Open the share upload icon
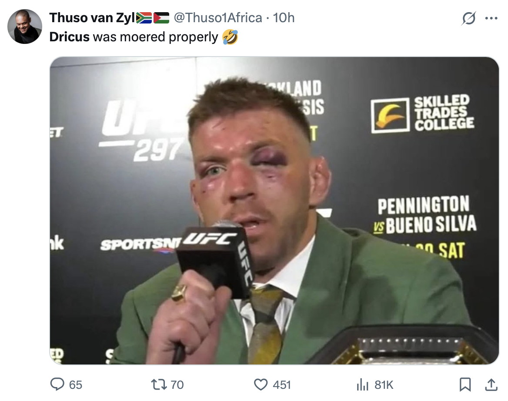The height and width of the screenshot is (401, 508). click(x=491, y=384)
